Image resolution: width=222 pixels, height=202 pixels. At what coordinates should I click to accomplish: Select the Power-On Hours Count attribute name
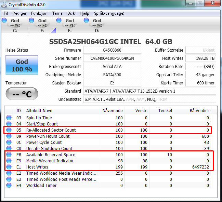pyautogui.click(x=48, y=136)
